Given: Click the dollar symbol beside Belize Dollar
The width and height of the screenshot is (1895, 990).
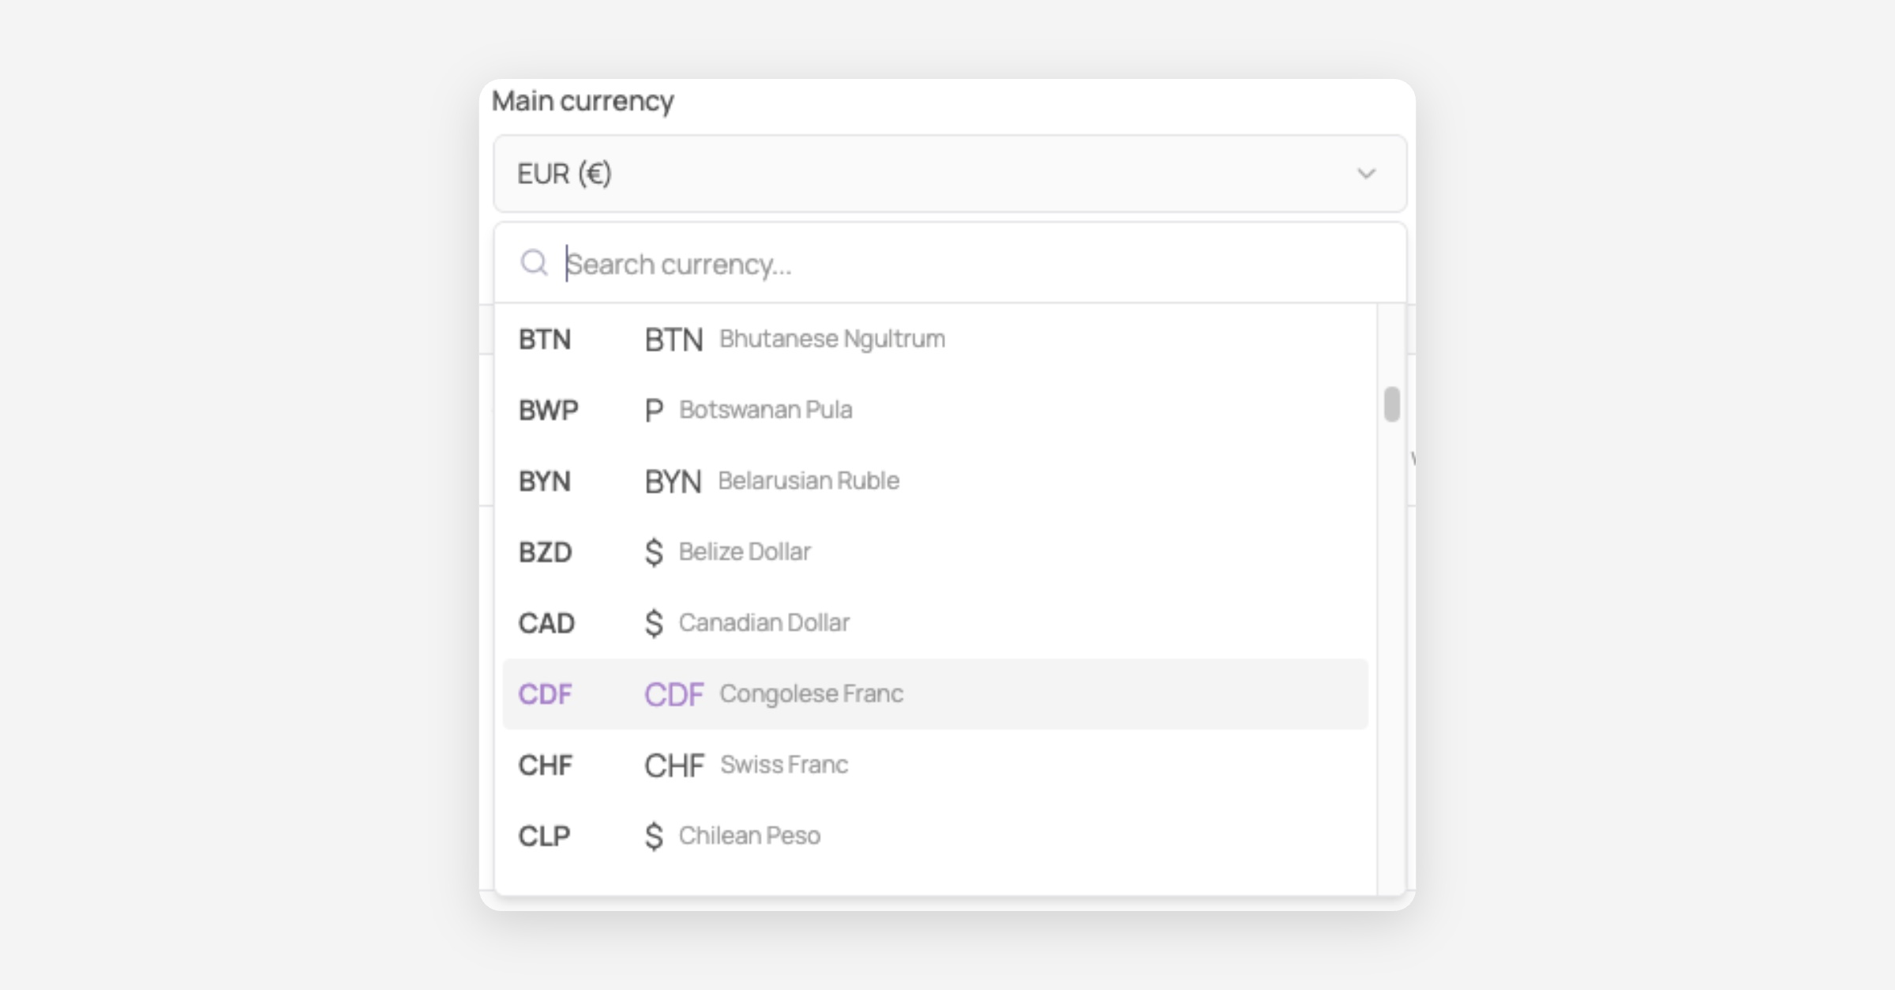Looking at the screenshot, I should point(654,552).
